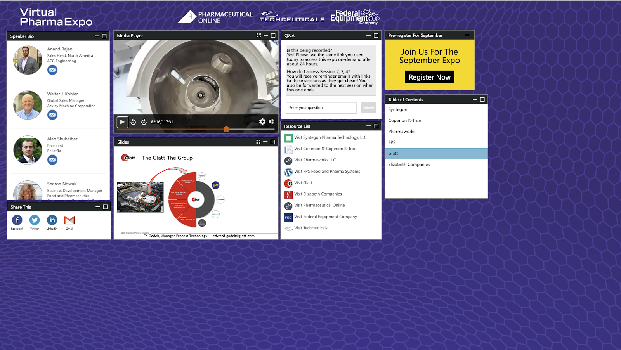The width and height of the screenshot is (621, 350).
Task: Click the Techceuticals header logo
Action: coord(292,17)
